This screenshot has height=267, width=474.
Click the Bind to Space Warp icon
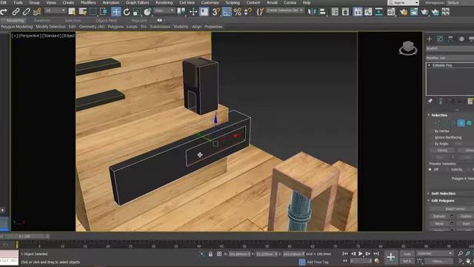point(37,12)
